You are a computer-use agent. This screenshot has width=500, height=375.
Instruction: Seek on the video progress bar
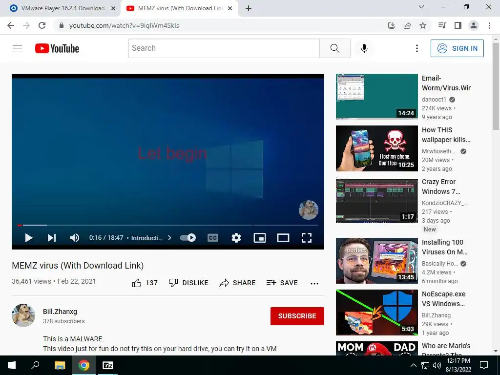(168, 225)
